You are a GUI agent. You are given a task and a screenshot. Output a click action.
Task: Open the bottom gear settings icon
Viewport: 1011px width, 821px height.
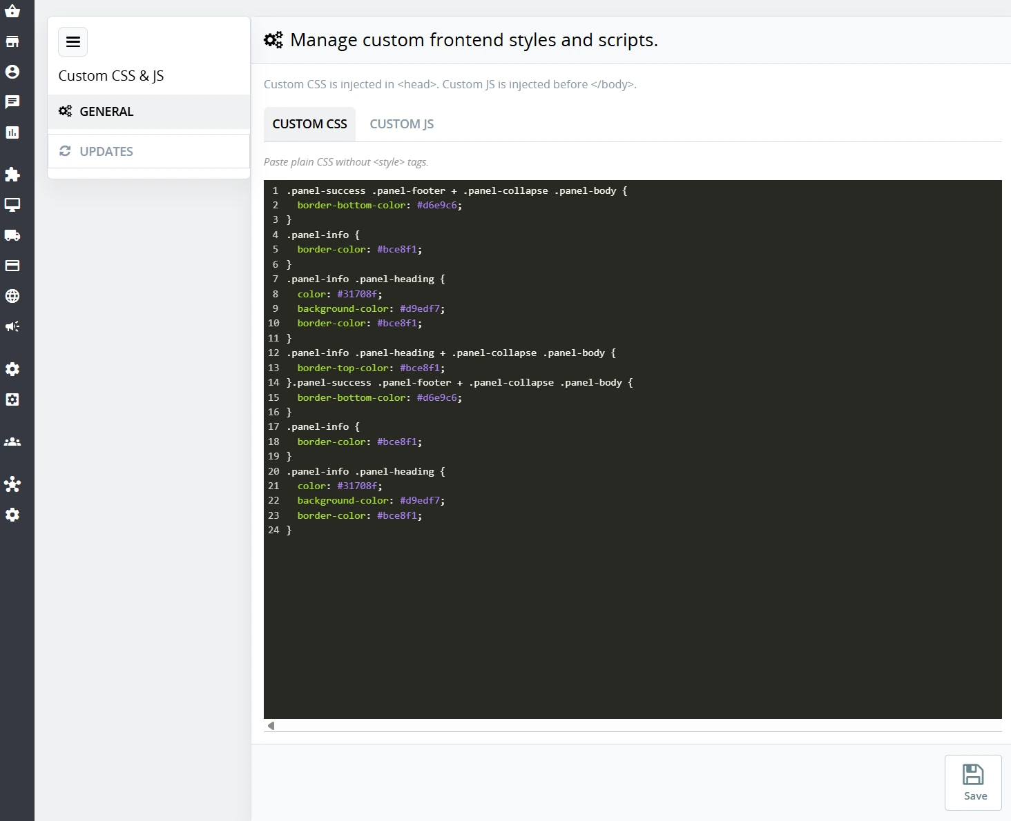[12, 515]
